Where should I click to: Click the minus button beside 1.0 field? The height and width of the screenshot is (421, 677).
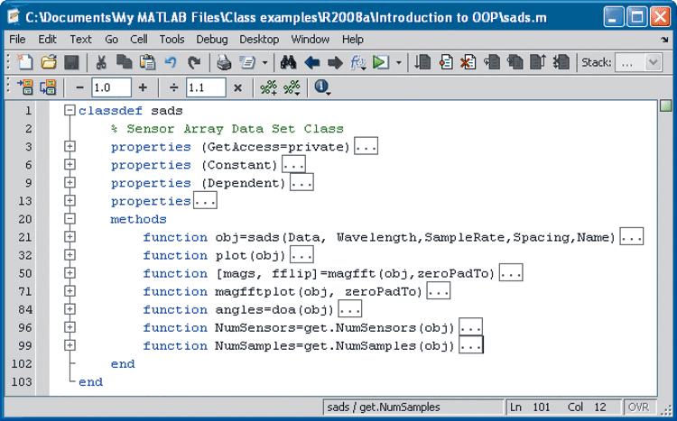pyautogui.click(x=79, y=87)
